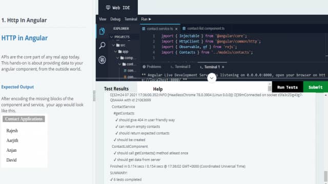328x184 pixels.
Task: Collapse the PROJECTS section
Action: (112, 37)
